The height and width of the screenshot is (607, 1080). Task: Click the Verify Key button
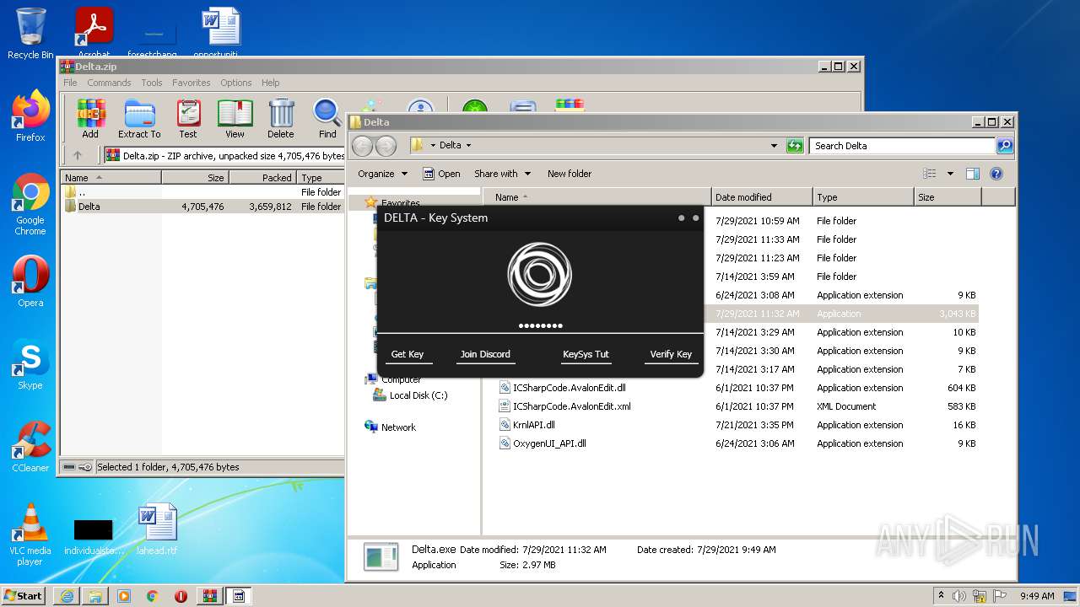(671, 355)
